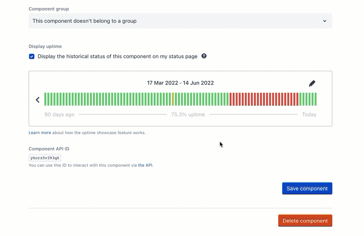This screenshot has height=236, width=364.
Task: Go to previous period with left chevron
Action: (x=38, y=100)
